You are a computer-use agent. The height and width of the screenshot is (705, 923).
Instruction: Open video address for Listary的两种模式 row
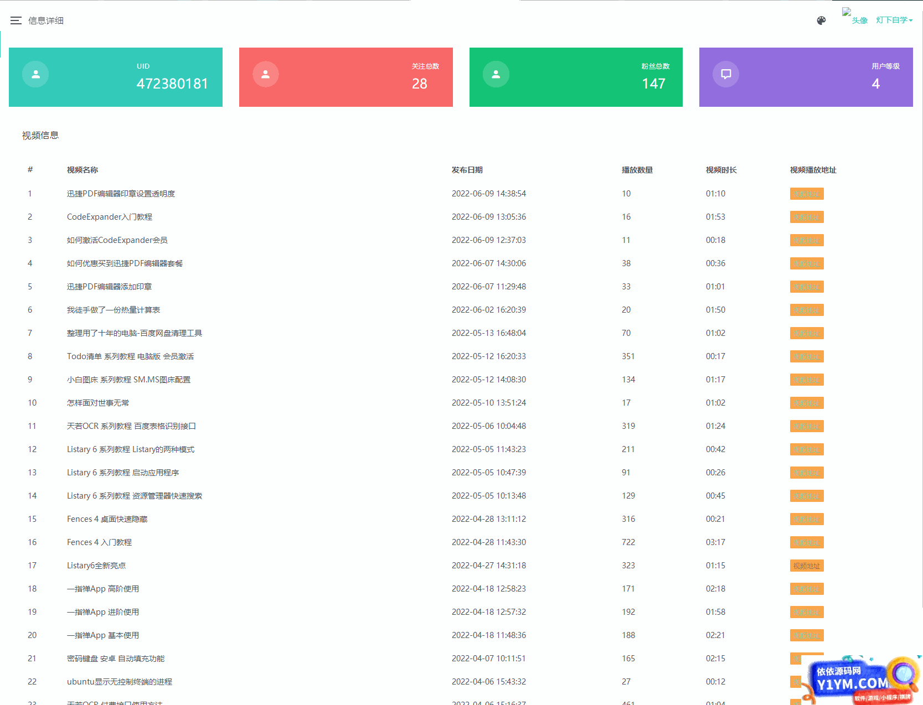tap(807, 449)
